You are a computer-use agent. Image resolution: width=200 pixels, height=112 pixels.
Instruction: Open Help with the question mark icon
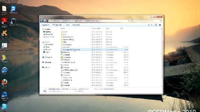click(160, 25)
